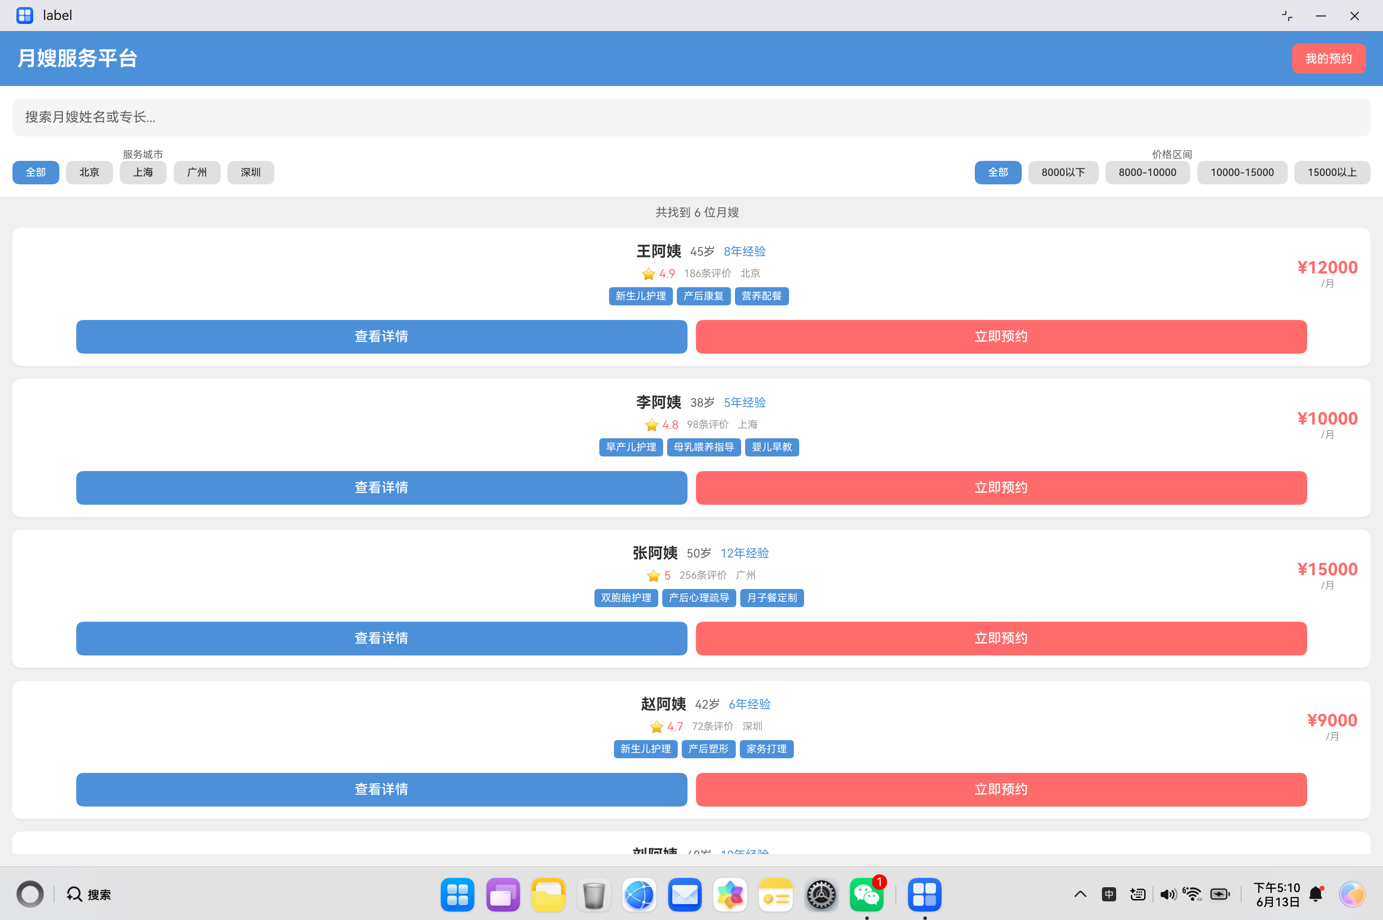The width and height of the screenshot is (1383, 920).
Task: Open the Wi-Fi network icon
Action: coord(1192,893)
